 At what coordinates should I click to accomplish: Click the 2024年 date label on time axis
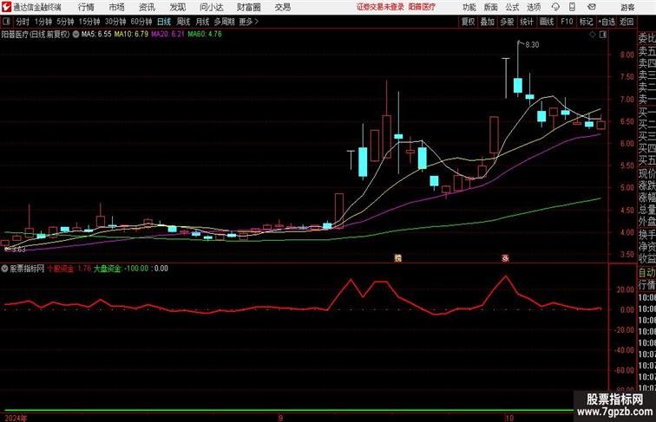16,418
